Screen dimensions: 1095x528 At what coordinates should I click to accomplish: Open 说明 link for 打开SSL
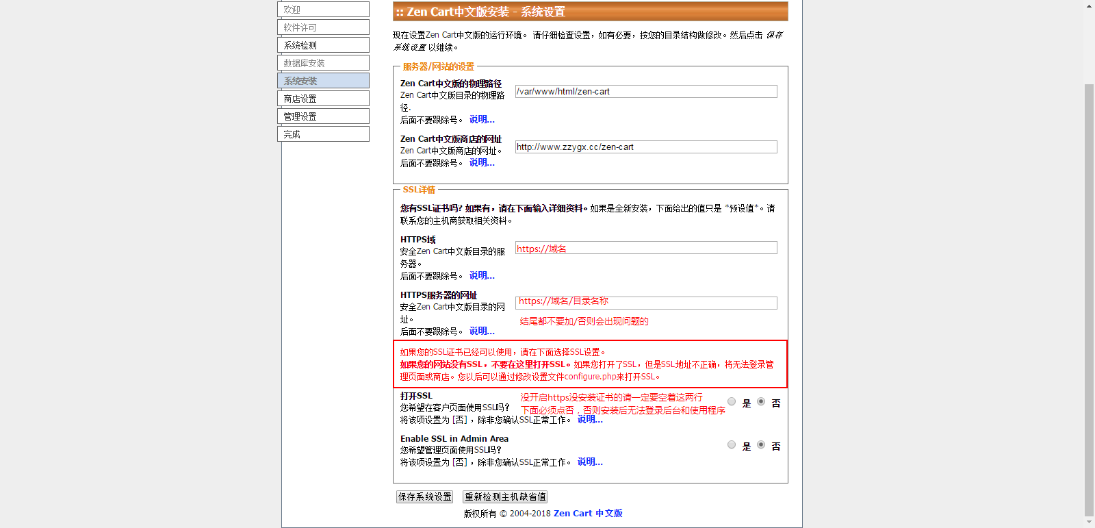pos(590,419)
